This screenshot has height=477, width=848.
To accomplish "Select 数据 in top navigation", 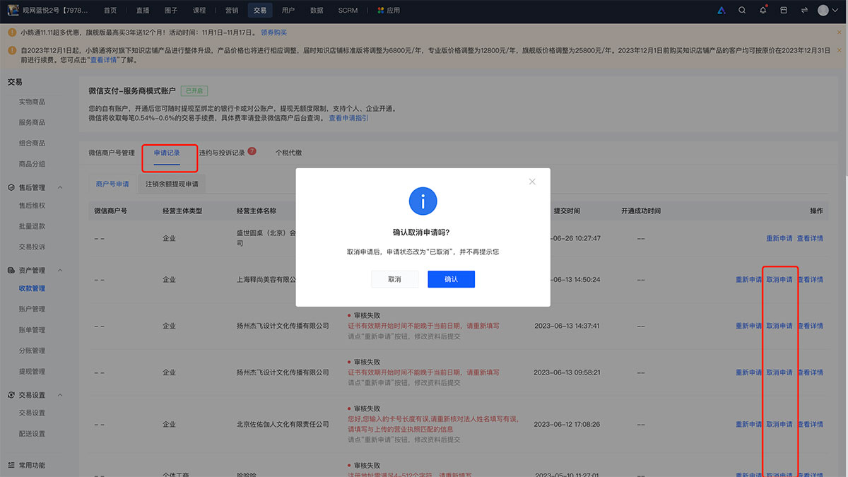I will 317,11.
